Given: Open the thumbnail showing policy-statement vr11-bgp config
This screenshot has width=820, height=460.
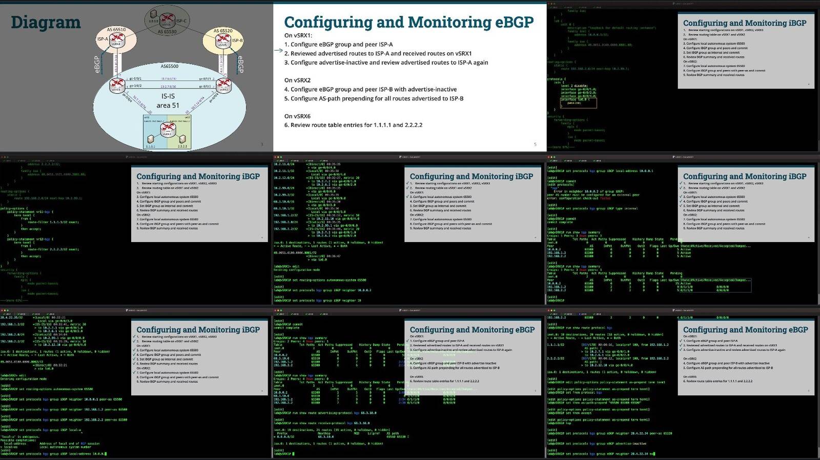Looking at the screenshot, I should (136, 230).
